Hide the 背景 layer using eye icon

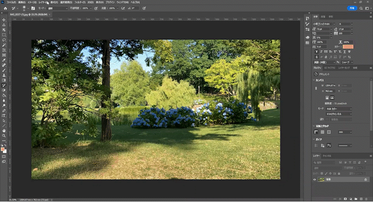click(314, 179)
